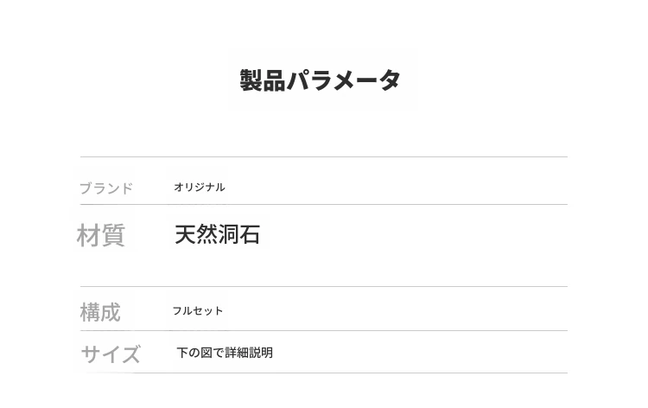Click the 下の図で詳細説明 size text

click(x=225, y=353)
